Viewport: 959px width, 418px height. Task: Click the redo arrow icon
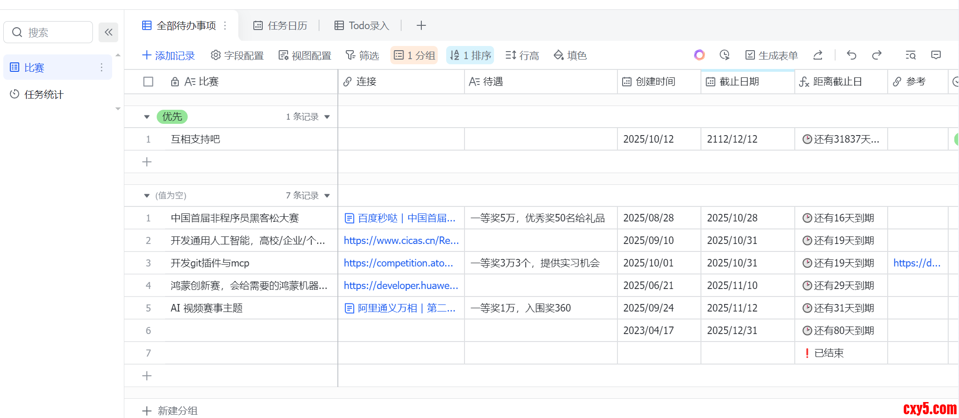(876, 55)
